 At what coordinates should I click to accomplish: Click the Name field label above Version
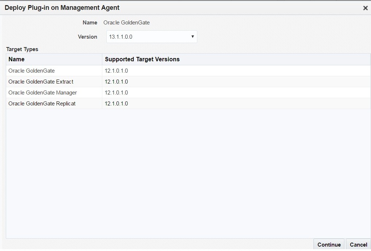coord(90,23)
